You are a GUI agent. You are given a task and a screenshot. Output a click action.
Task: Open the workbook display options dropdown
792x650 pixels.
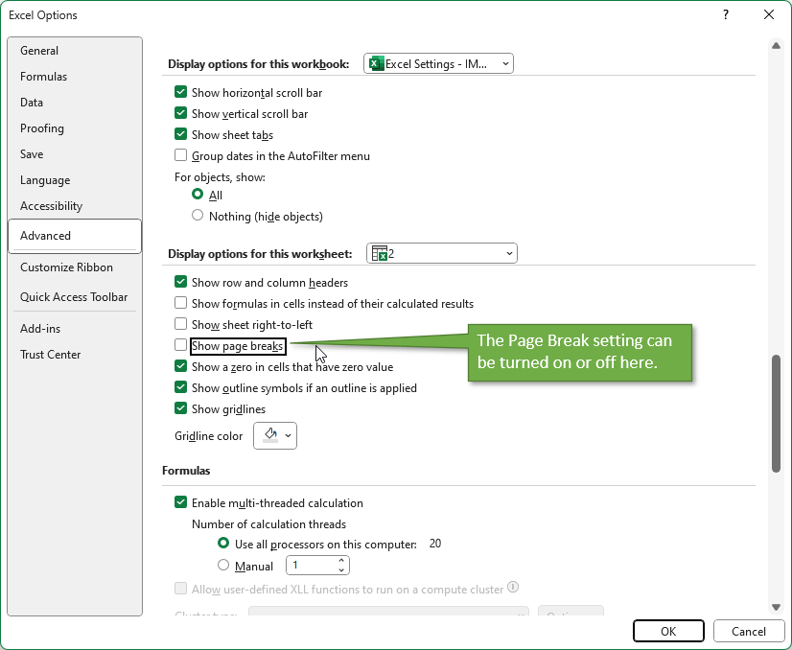438,64
